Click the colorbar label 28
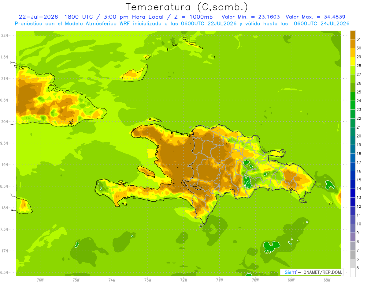This screenshot has width=367, height=284. 359,66
